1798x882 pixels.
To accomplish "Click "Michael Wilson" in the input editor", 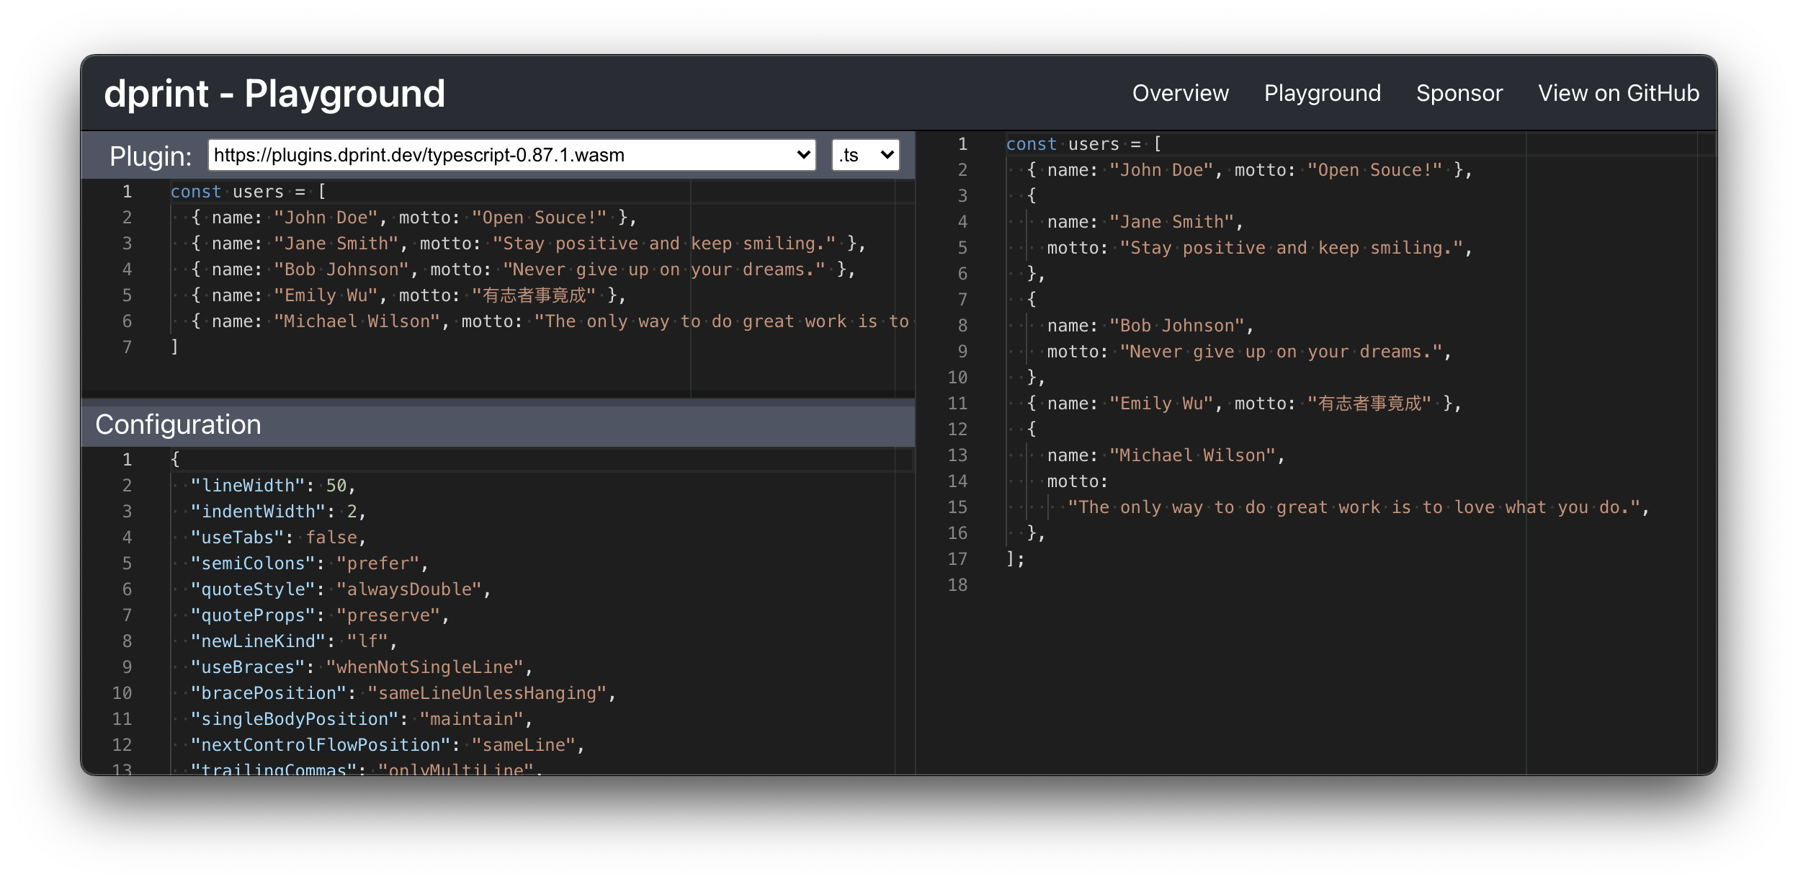I will click(x=357, y=321).
